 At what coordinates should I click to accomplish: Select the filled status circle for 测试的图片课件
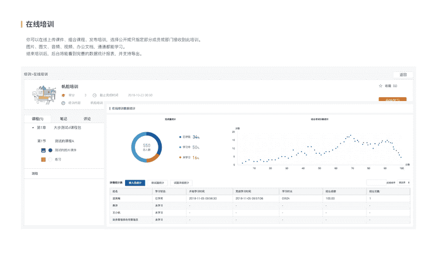coord(50,150)
